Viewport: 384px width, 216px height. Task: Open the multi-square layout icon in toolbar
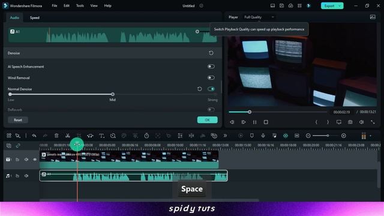(9, 136)
